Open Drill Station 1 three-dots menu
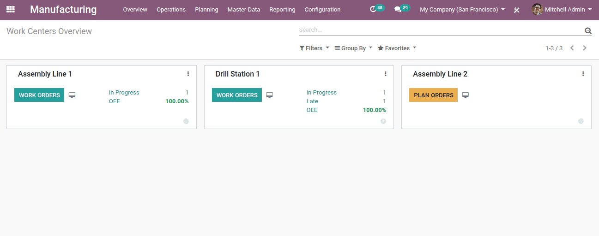Viewport: 599px width, 236px height. point(386,74)
